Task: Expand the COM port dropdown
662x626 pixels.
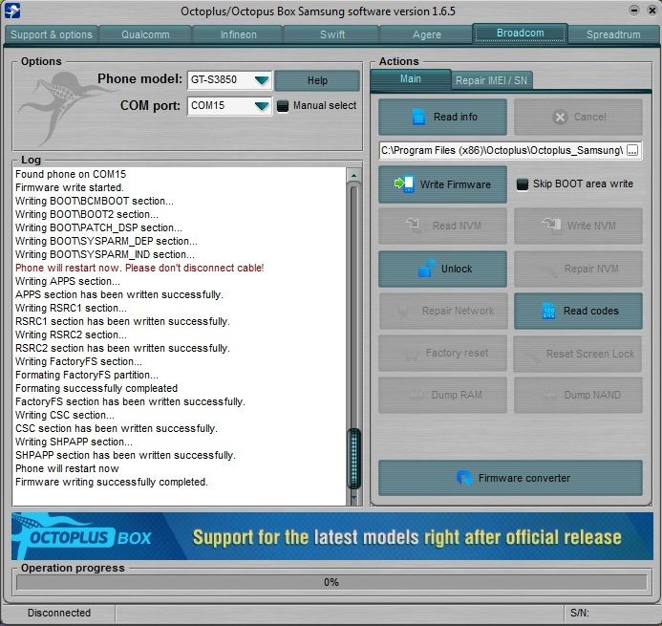Action: [x=261, y=106]
